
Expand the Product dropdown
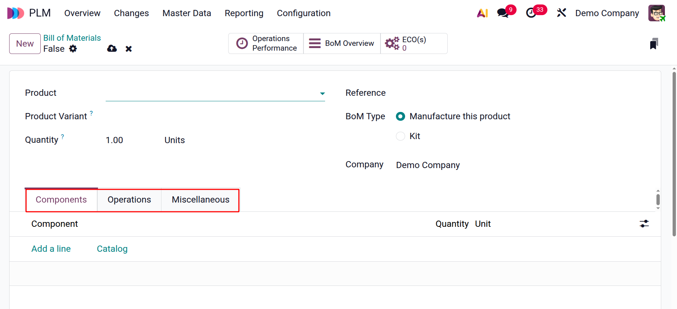click(322, 94)
